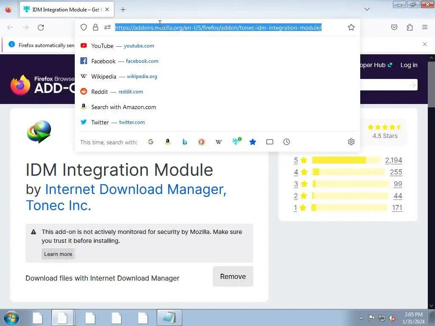Select the IDM Integration Module tab
This screenshot has height=326, width=435.
click(x=67, y=9)
